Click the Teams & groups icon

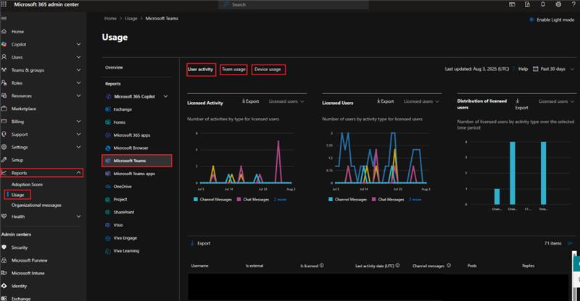click(x=4, y=69)
